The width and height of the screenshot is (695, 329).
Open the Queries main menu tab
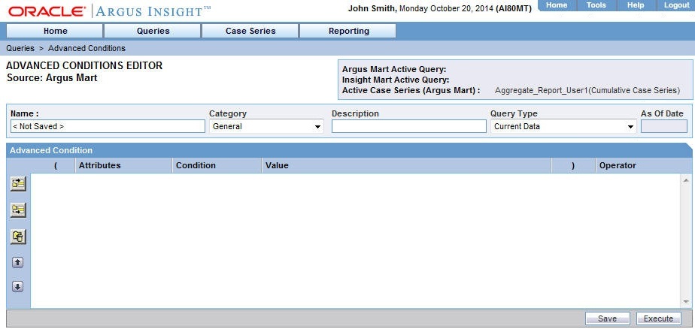[x=153, y=31]
